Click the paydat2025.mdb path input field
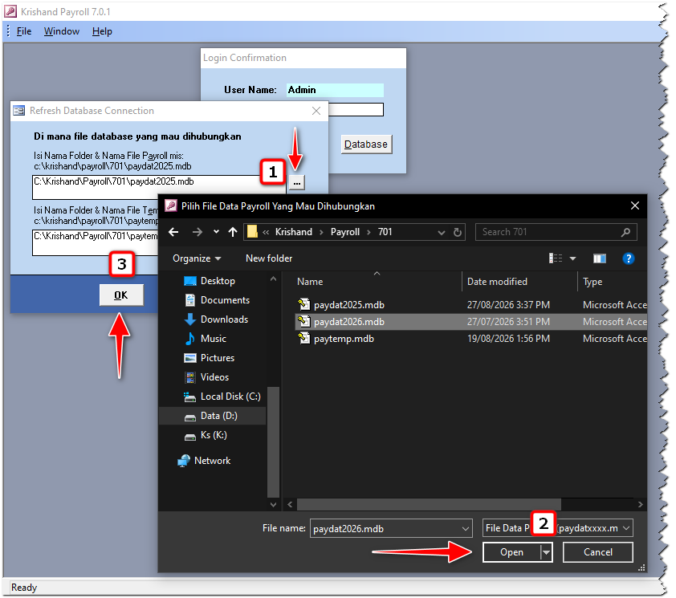Viewport: 676px width, 598px height. point(159,187)
